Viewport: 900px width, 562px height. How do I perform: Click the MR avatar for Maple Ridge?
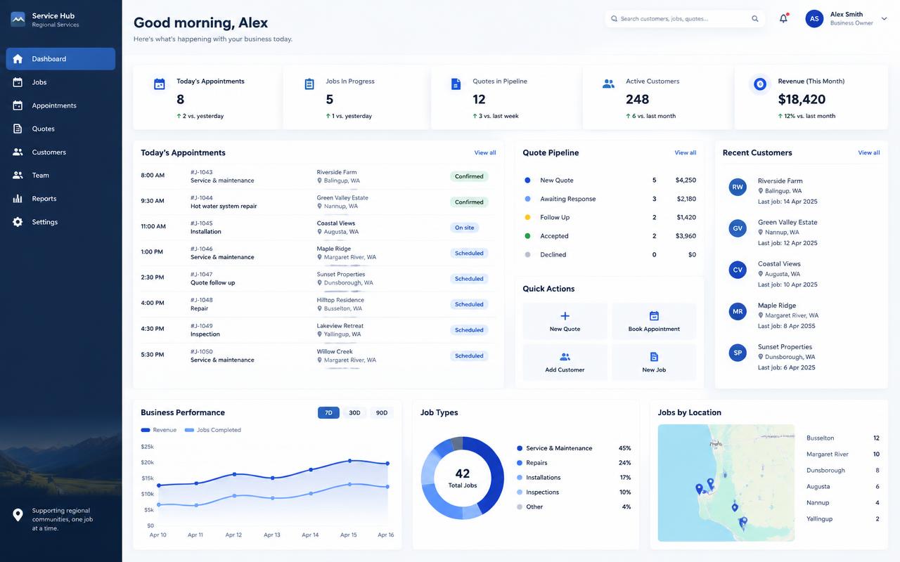[x=738, y=311]
